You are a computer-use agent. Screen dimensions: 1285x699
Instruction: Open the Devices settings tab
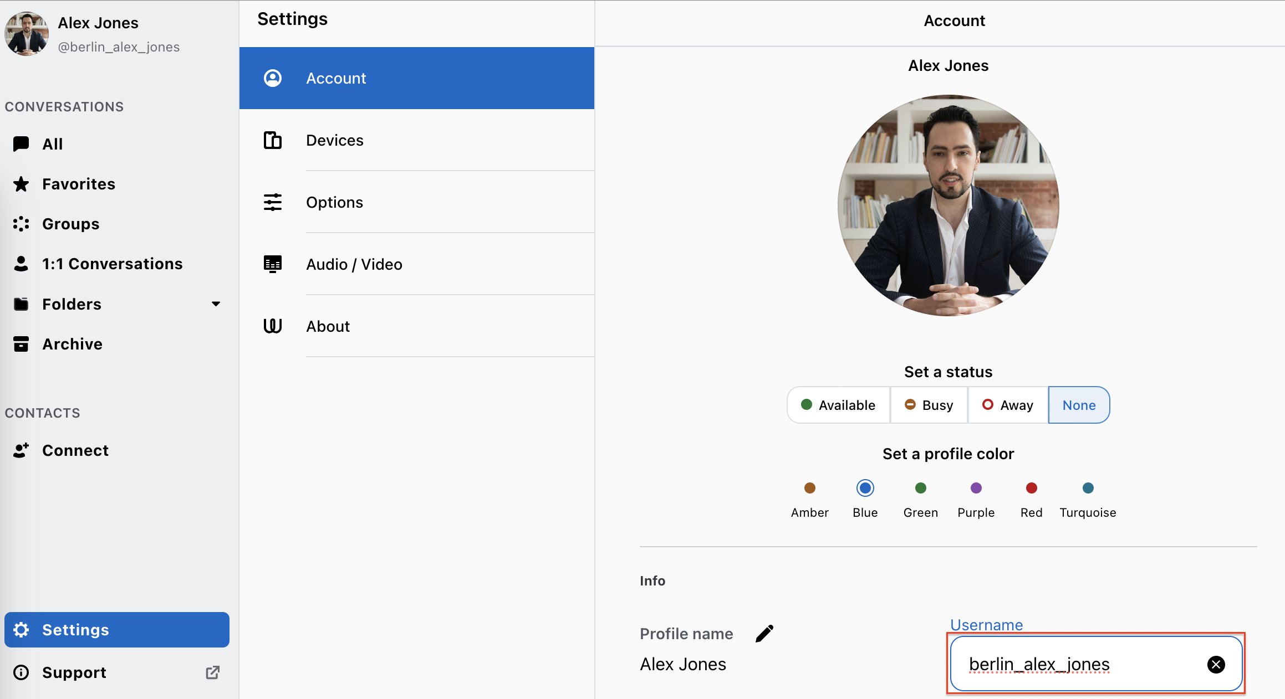(417, 140)
